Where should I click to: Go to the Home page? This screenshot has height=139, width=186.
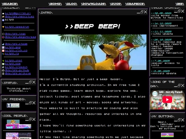click(55, 4)
